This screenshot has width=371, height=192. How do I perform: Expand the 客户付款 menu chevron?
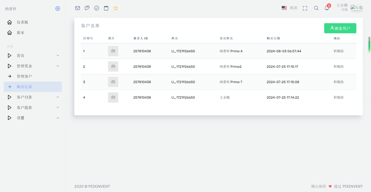click(x=58, y=97)
